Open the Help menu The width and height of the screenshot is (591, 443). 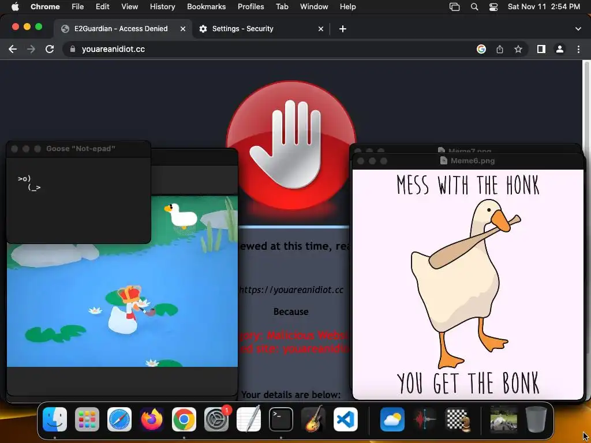[347, 7]
